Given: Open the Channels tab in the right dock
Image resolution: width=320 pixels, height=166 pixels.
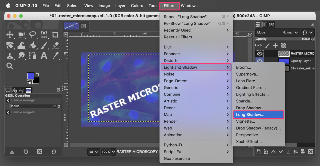Looking at the screenshot, I should coord(264,25).
